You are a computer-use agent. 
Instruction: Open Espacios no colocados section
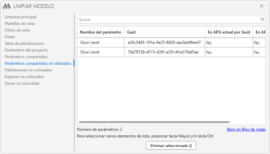tap(24, 77)
